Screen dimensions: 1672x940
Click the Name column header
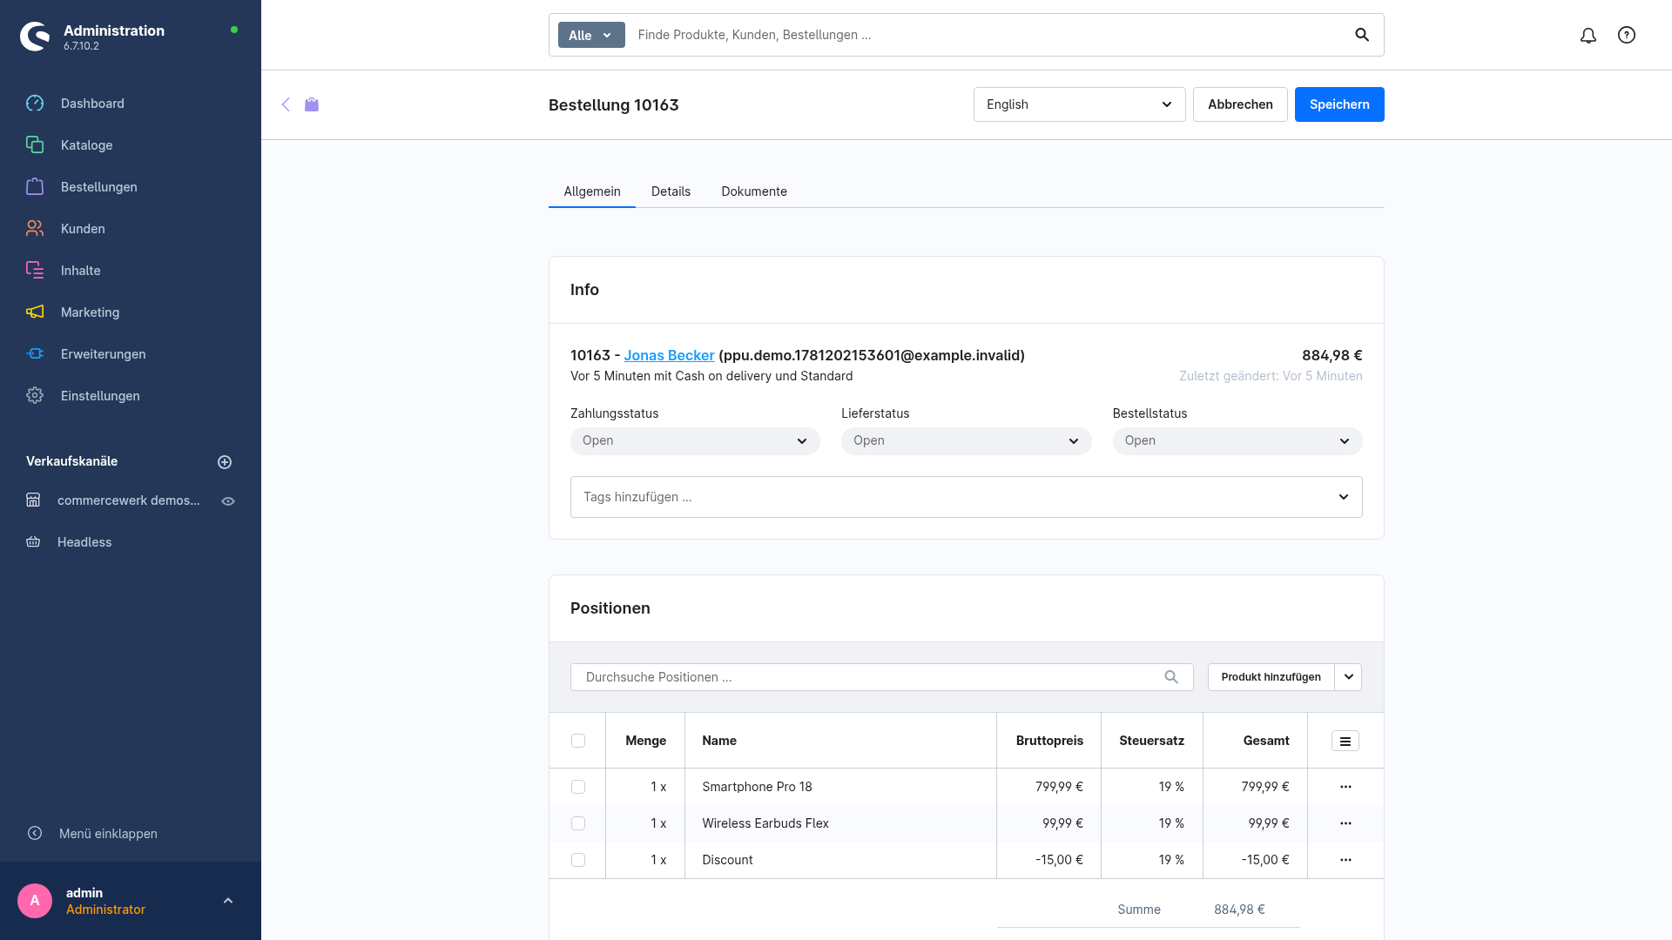pyautogui.click(x=840, y=741)
